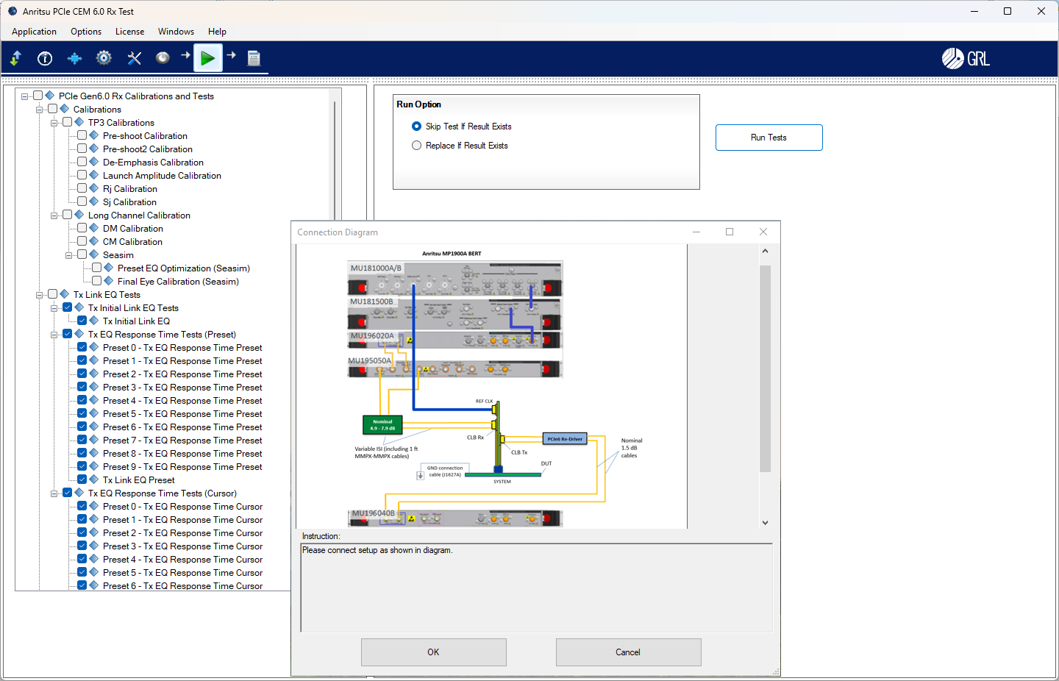Uncheck Preset 0 - Tx EQ Response Time Preset
Screen dimensions: 1059x681
[x=82, y=347]
